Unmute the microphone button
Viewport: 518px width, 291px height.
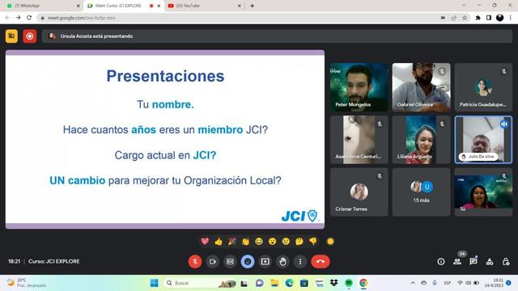195,262
